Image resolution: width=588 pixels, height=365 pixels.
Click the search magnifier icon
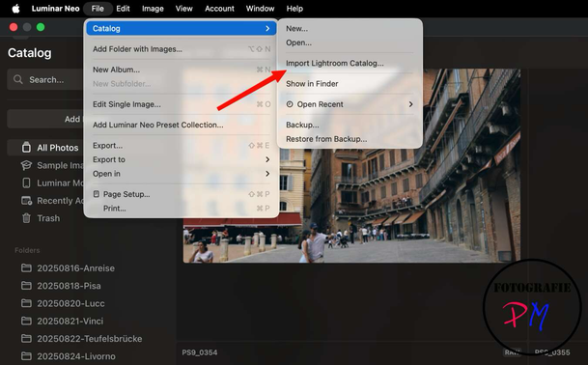coord(18,79)
